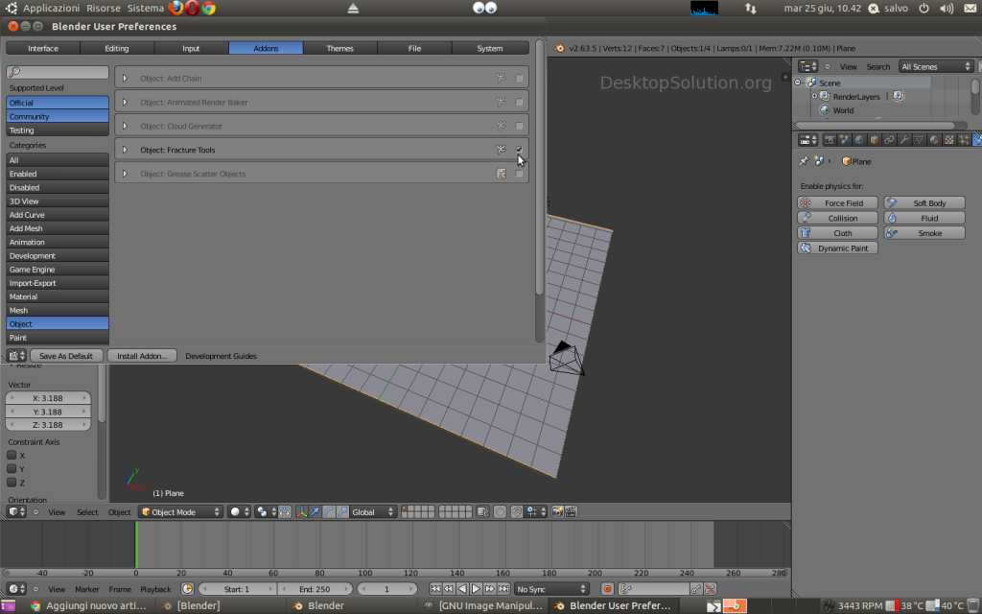Image resolution: width=982 pixels, height=614 pixels.
Task: Expand the Fracture Tools addon details
Action: [125, 150]
